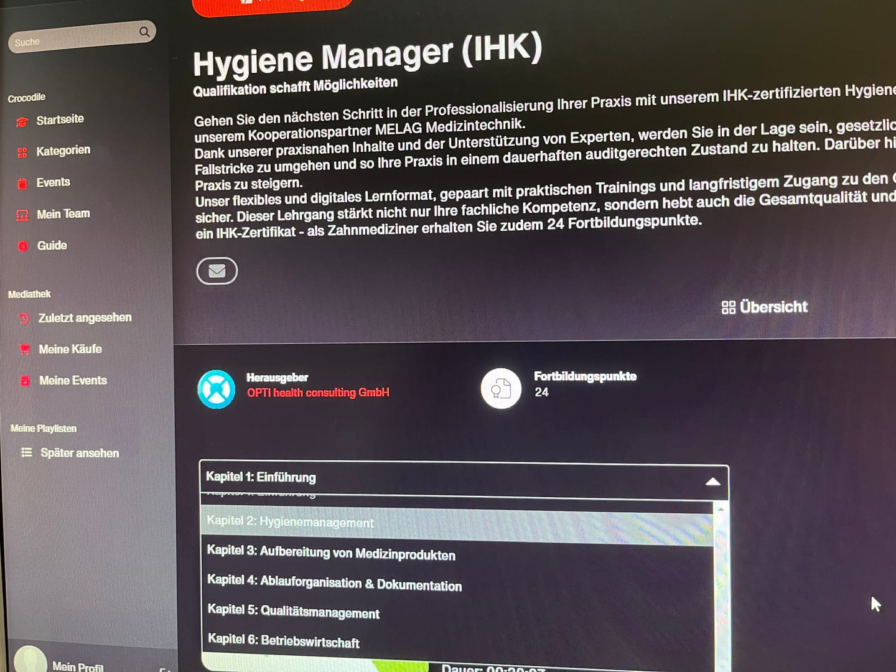The image size is (896, 672).
Task: Click the Guide info icon
Action: (23, 246)
